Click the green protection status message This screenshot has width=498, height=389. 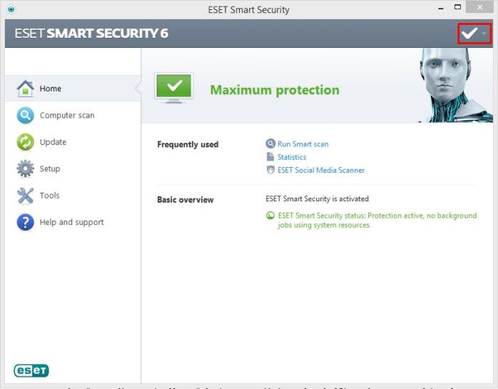[376, 220]
